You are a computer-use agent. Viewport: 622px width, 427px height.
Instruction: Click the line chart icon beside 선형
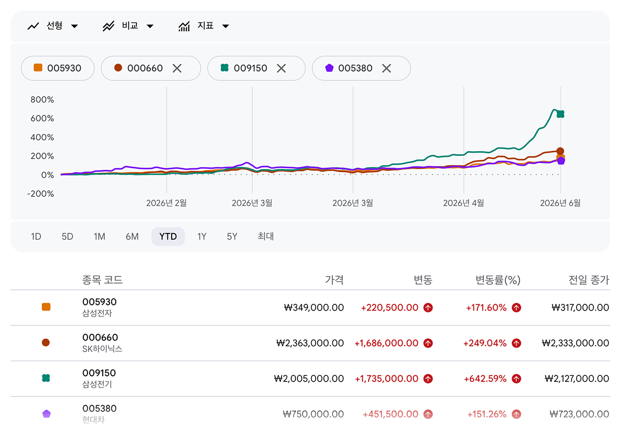(x=33, y=26)
